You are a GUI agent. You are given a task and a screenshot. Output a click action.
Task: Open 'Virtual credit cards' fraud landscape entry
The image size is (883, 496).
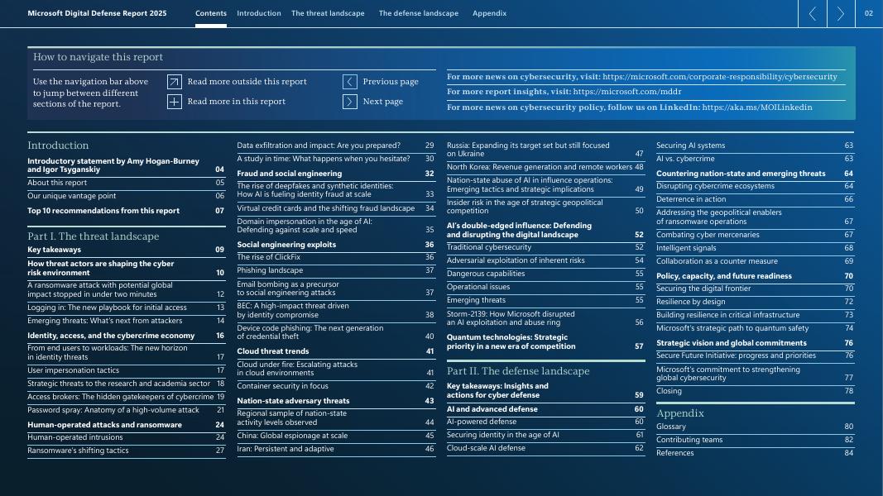(336, 208)
